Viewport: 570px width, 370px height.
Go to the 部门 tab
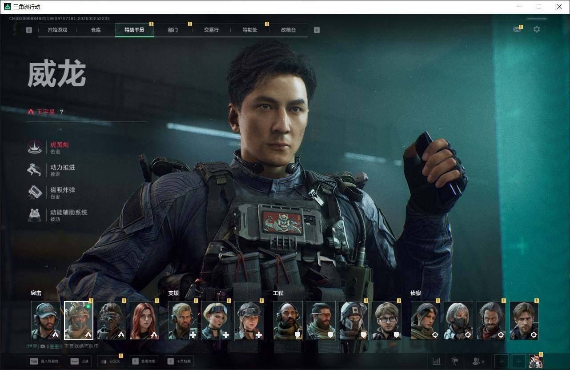173,30
